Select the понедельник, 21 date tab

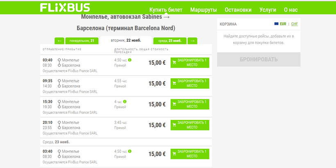[x=82, y=41]
